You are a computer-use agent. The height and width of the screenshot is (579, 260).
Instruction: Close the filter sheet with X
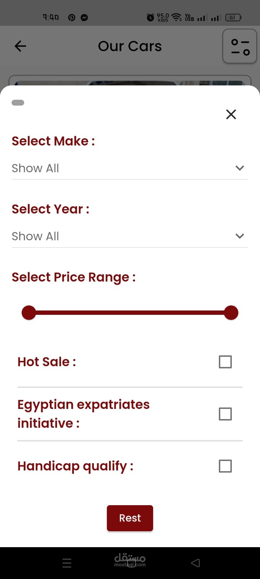231,114
